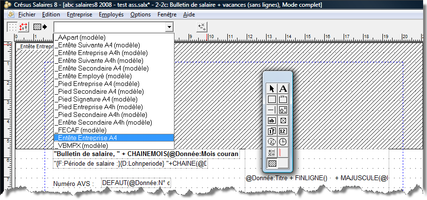The width and height of the screenshot is (427, 200).
Task: Select the 'Bulletin de salaire' formula field
Action: [146, 154]
